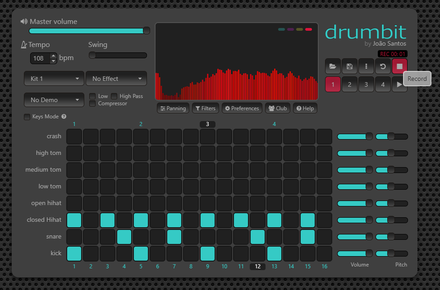Viewport: 440px width, 290px height.
Task: Open the Panning settings button
Action: (x=173, y=108)
